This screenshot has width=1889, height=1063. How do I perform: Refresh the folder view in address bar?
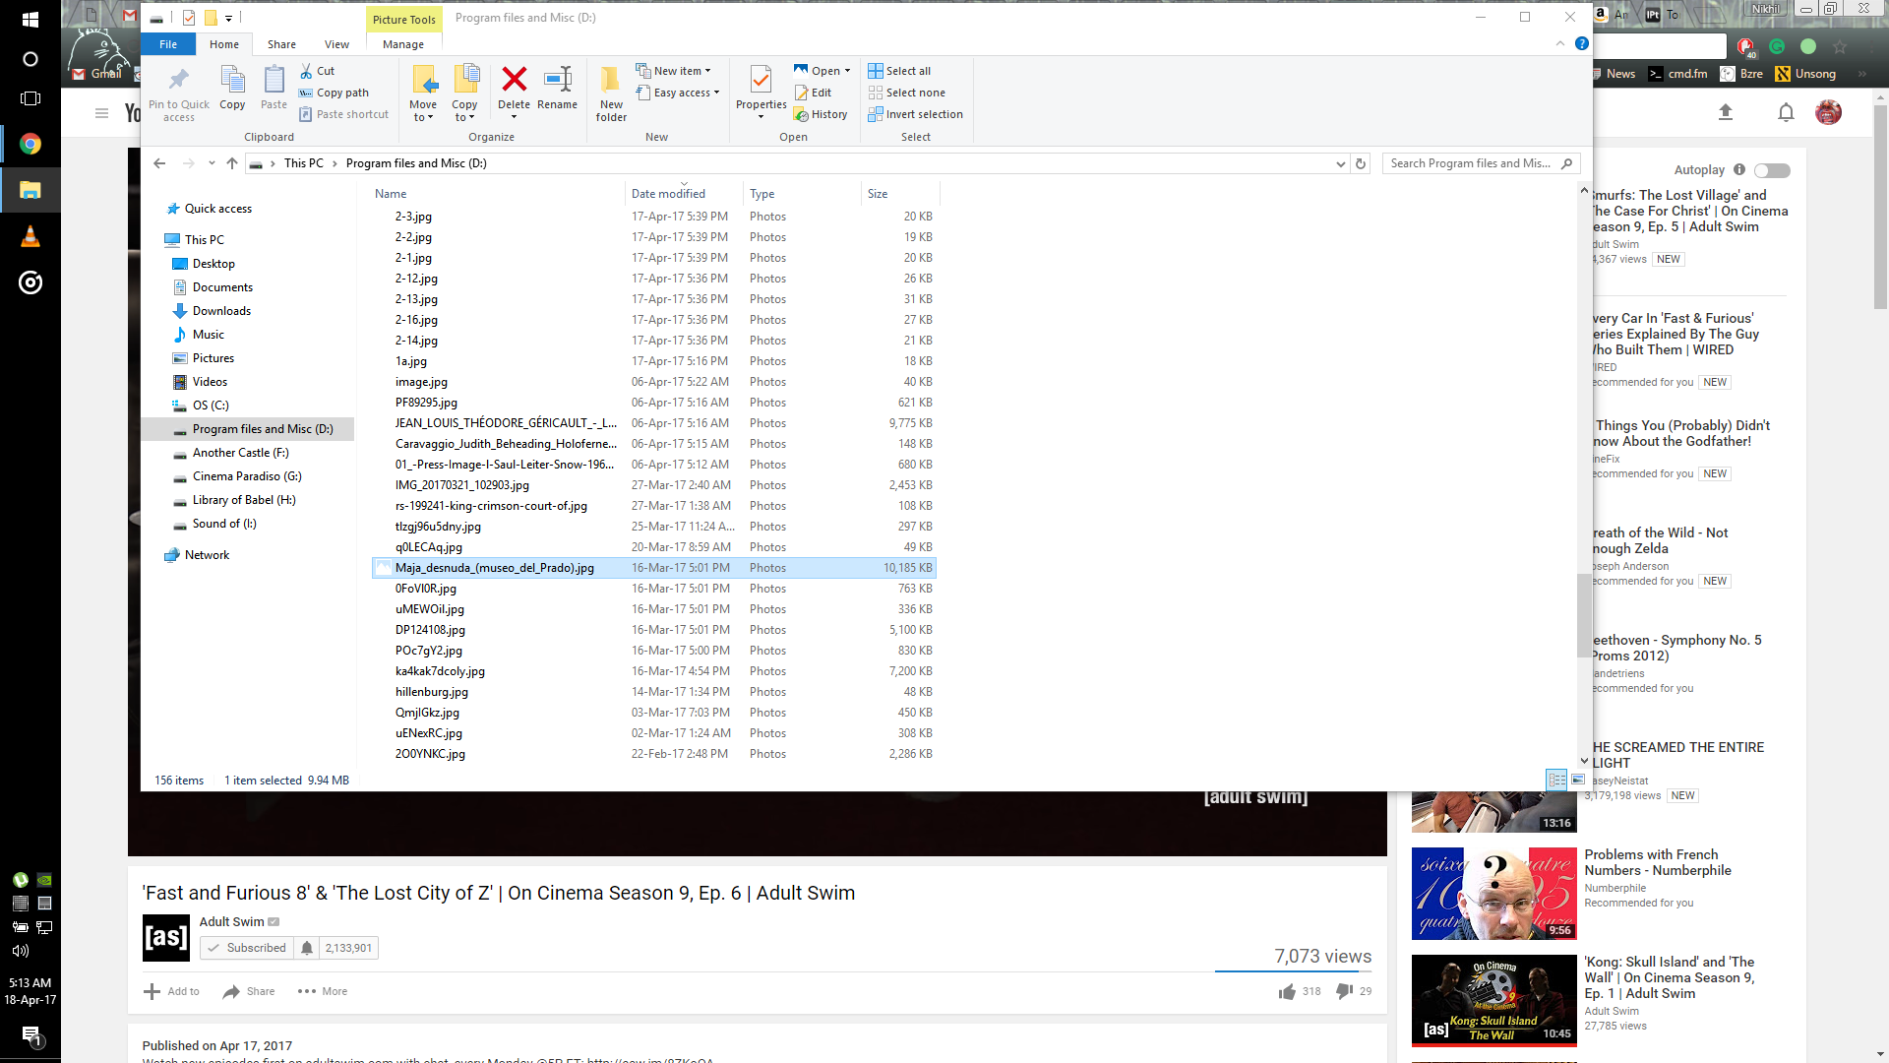1361,163
